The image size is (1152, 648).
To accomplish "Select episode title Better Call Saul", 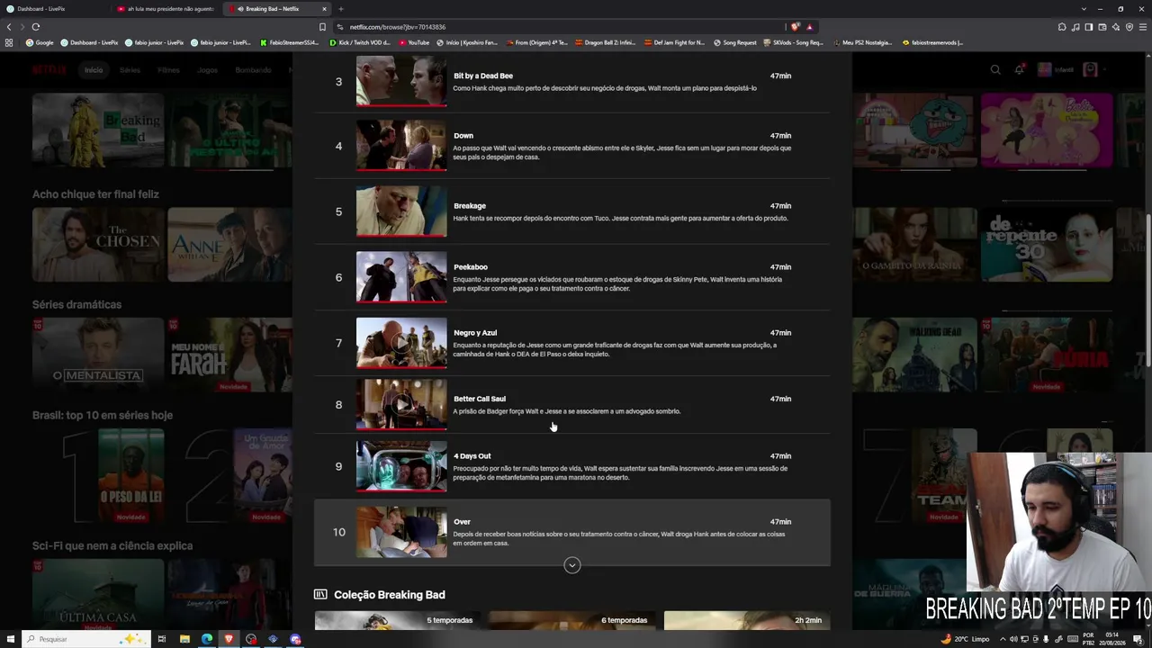I will [480, 399].
